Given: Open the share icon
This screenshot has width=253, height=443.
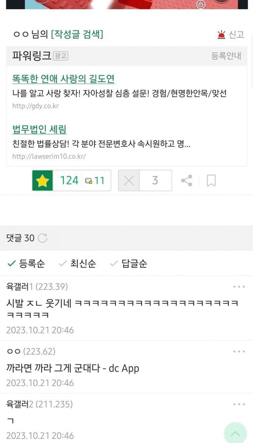Looking at the screenshot, I should coord(187,180).
